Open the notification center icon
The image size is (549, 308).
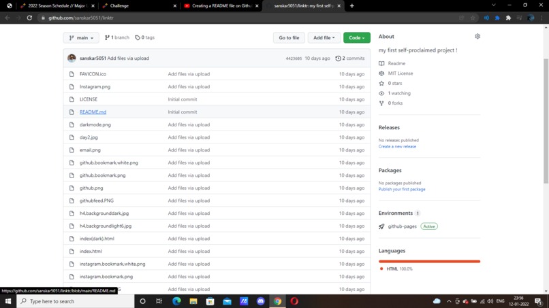[539, 301]
